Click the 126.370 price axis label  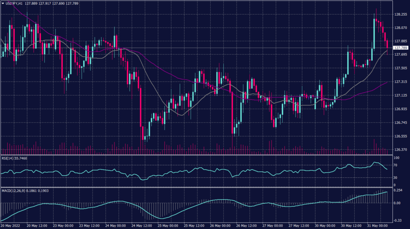click(401, 150)
